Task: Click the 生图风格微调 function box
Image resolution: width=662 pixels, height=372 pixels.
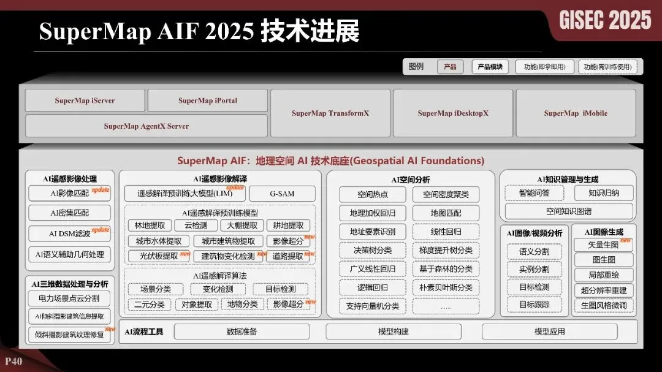Action: pos(604,305)
